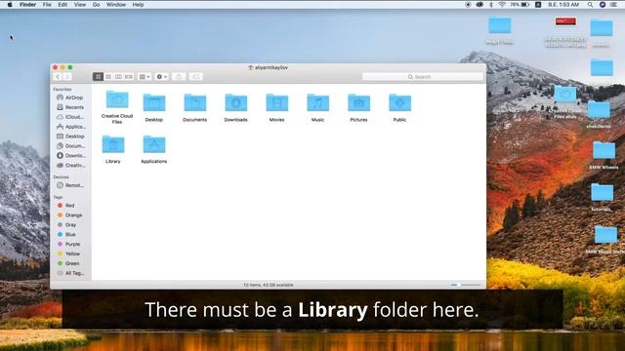Screen dimensions: 625x351
Task: Select the red image file on the desktop
Action: point(565,21)
